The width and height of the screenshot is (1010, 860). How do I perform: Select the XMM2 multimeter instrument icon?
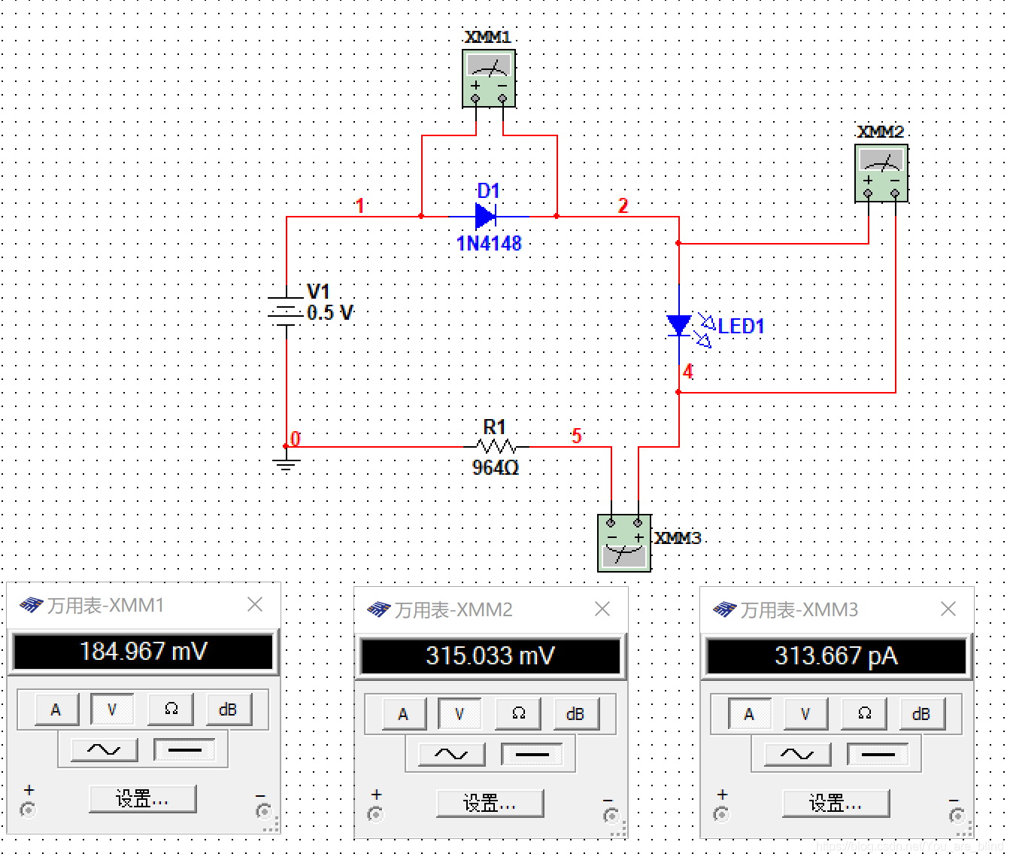881,173
